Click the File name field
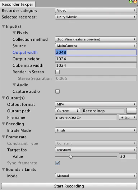Image resolution: width=138 pixels, height=190 pixels. click(x=86, y=117)
